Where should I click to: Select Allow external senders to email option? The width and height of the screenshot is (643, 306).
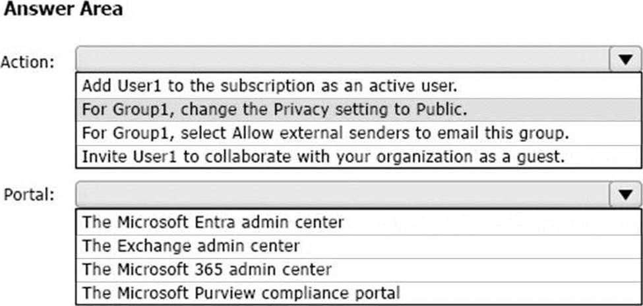click(x=358, y=133)
